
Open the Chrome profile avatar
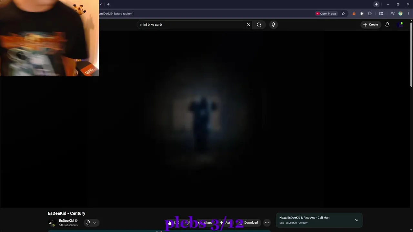(400, 14)
